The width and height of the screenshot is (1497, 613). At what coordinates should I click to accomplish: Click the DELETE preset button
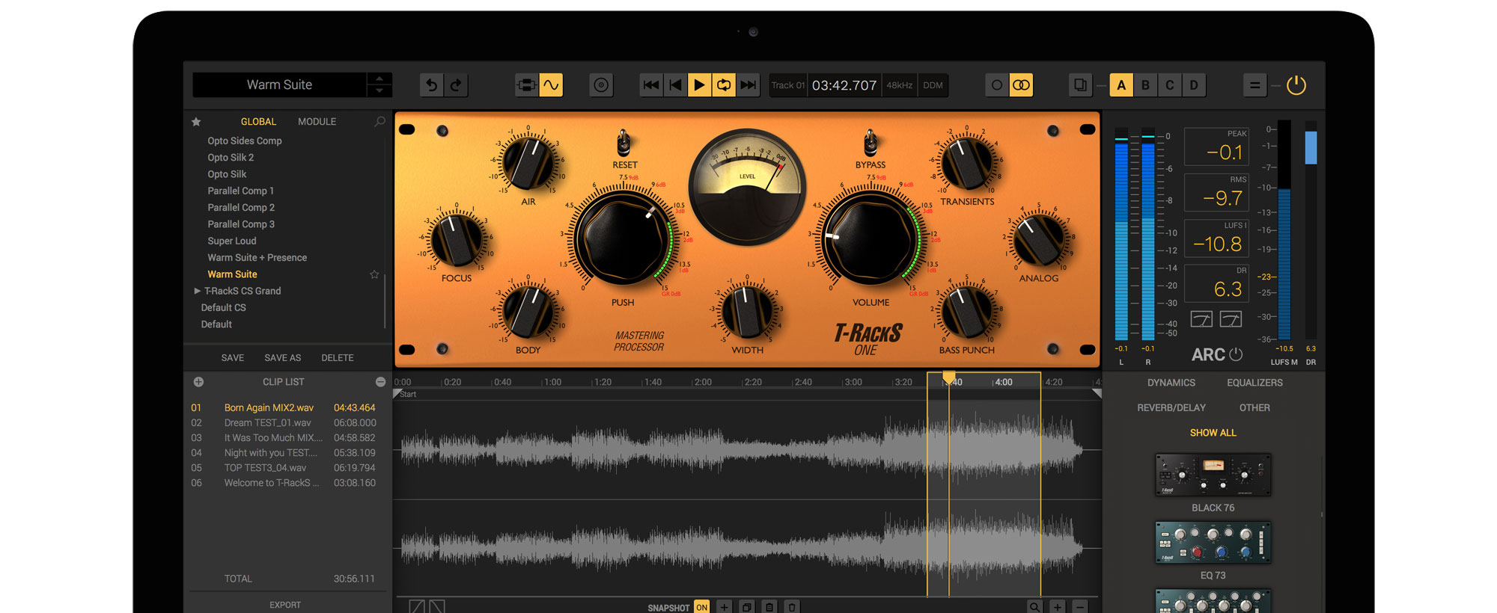(338, 358)
